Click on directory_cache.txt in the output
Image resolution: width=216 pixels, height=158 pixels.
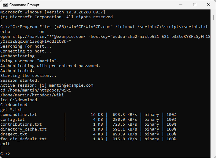tap(24, 129)
